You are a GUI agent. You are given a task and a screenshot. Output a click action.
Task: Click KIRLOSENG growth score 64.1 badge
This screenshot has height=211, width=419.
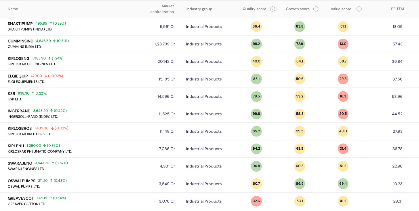coord(300,61)
